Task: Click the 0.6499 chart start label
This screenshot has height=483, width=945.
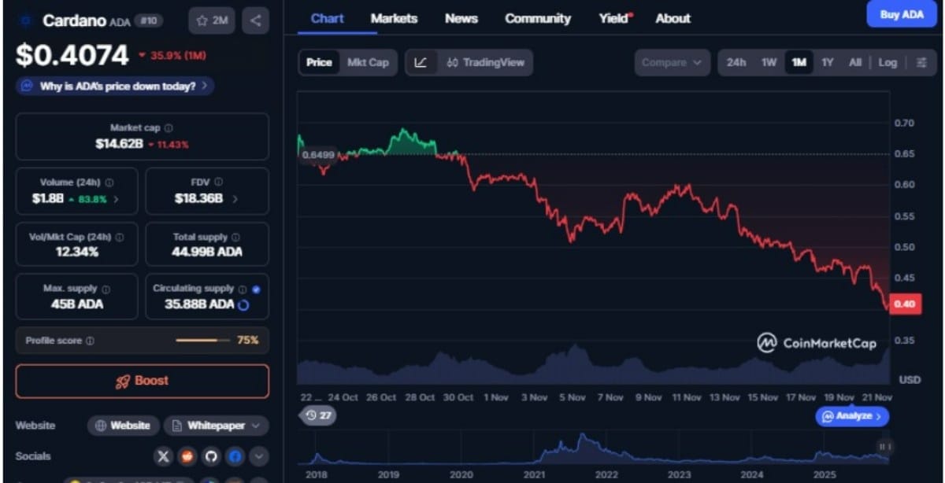Action: click(x=317, y=155)
